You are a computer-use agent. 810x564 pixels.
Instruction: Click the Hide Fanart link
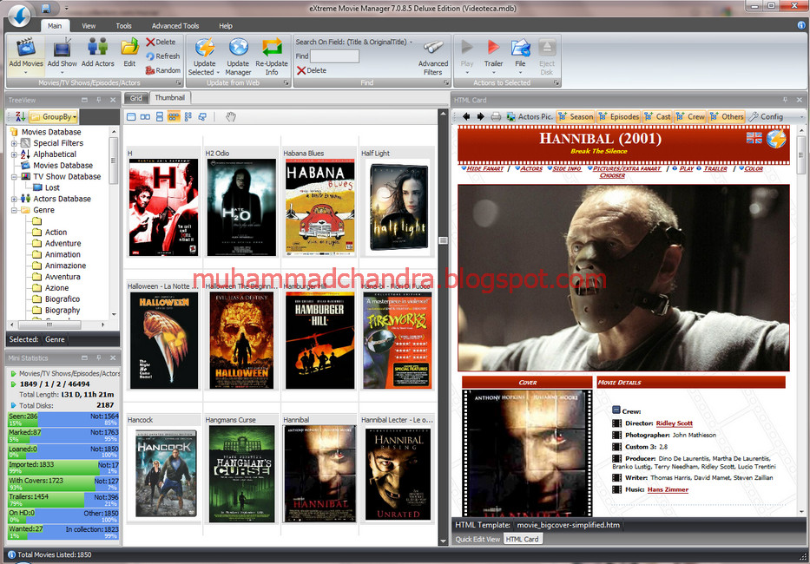point(484,168)
